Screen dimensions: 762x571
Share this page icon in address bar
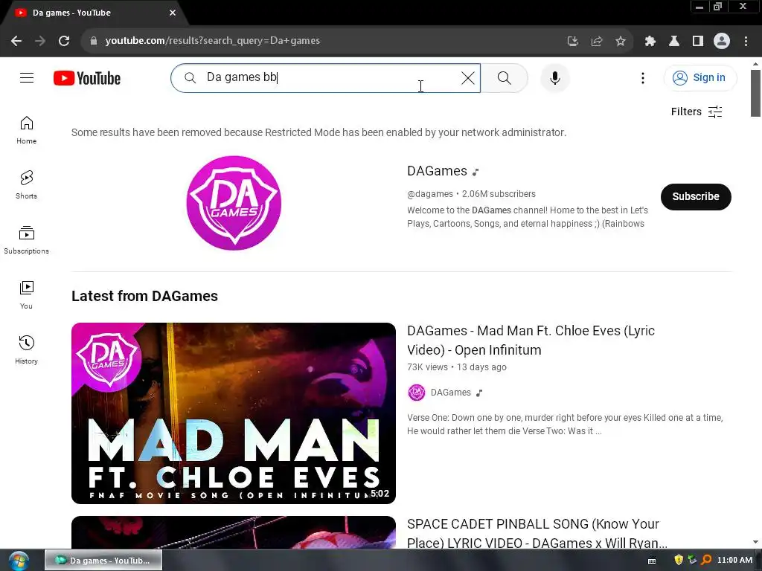[596, 41]
